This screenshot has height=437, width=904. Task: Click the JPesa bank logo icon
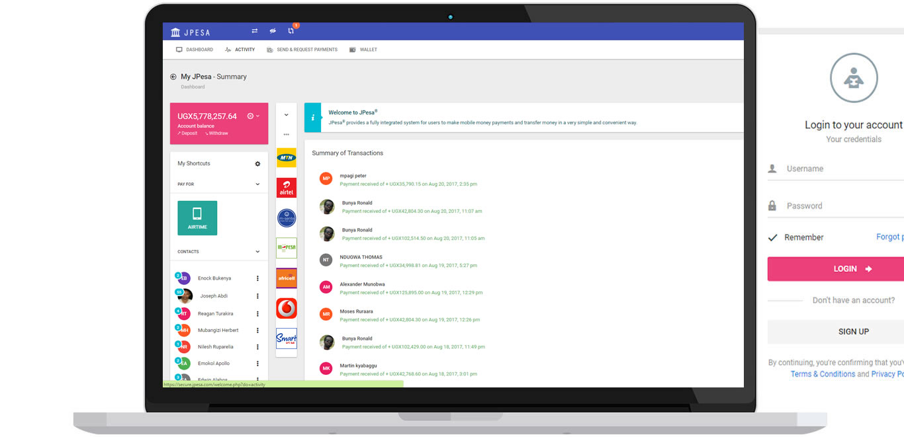click(175, 32)
